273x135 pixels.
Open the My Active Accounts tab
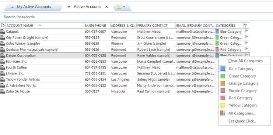(33, 7)
